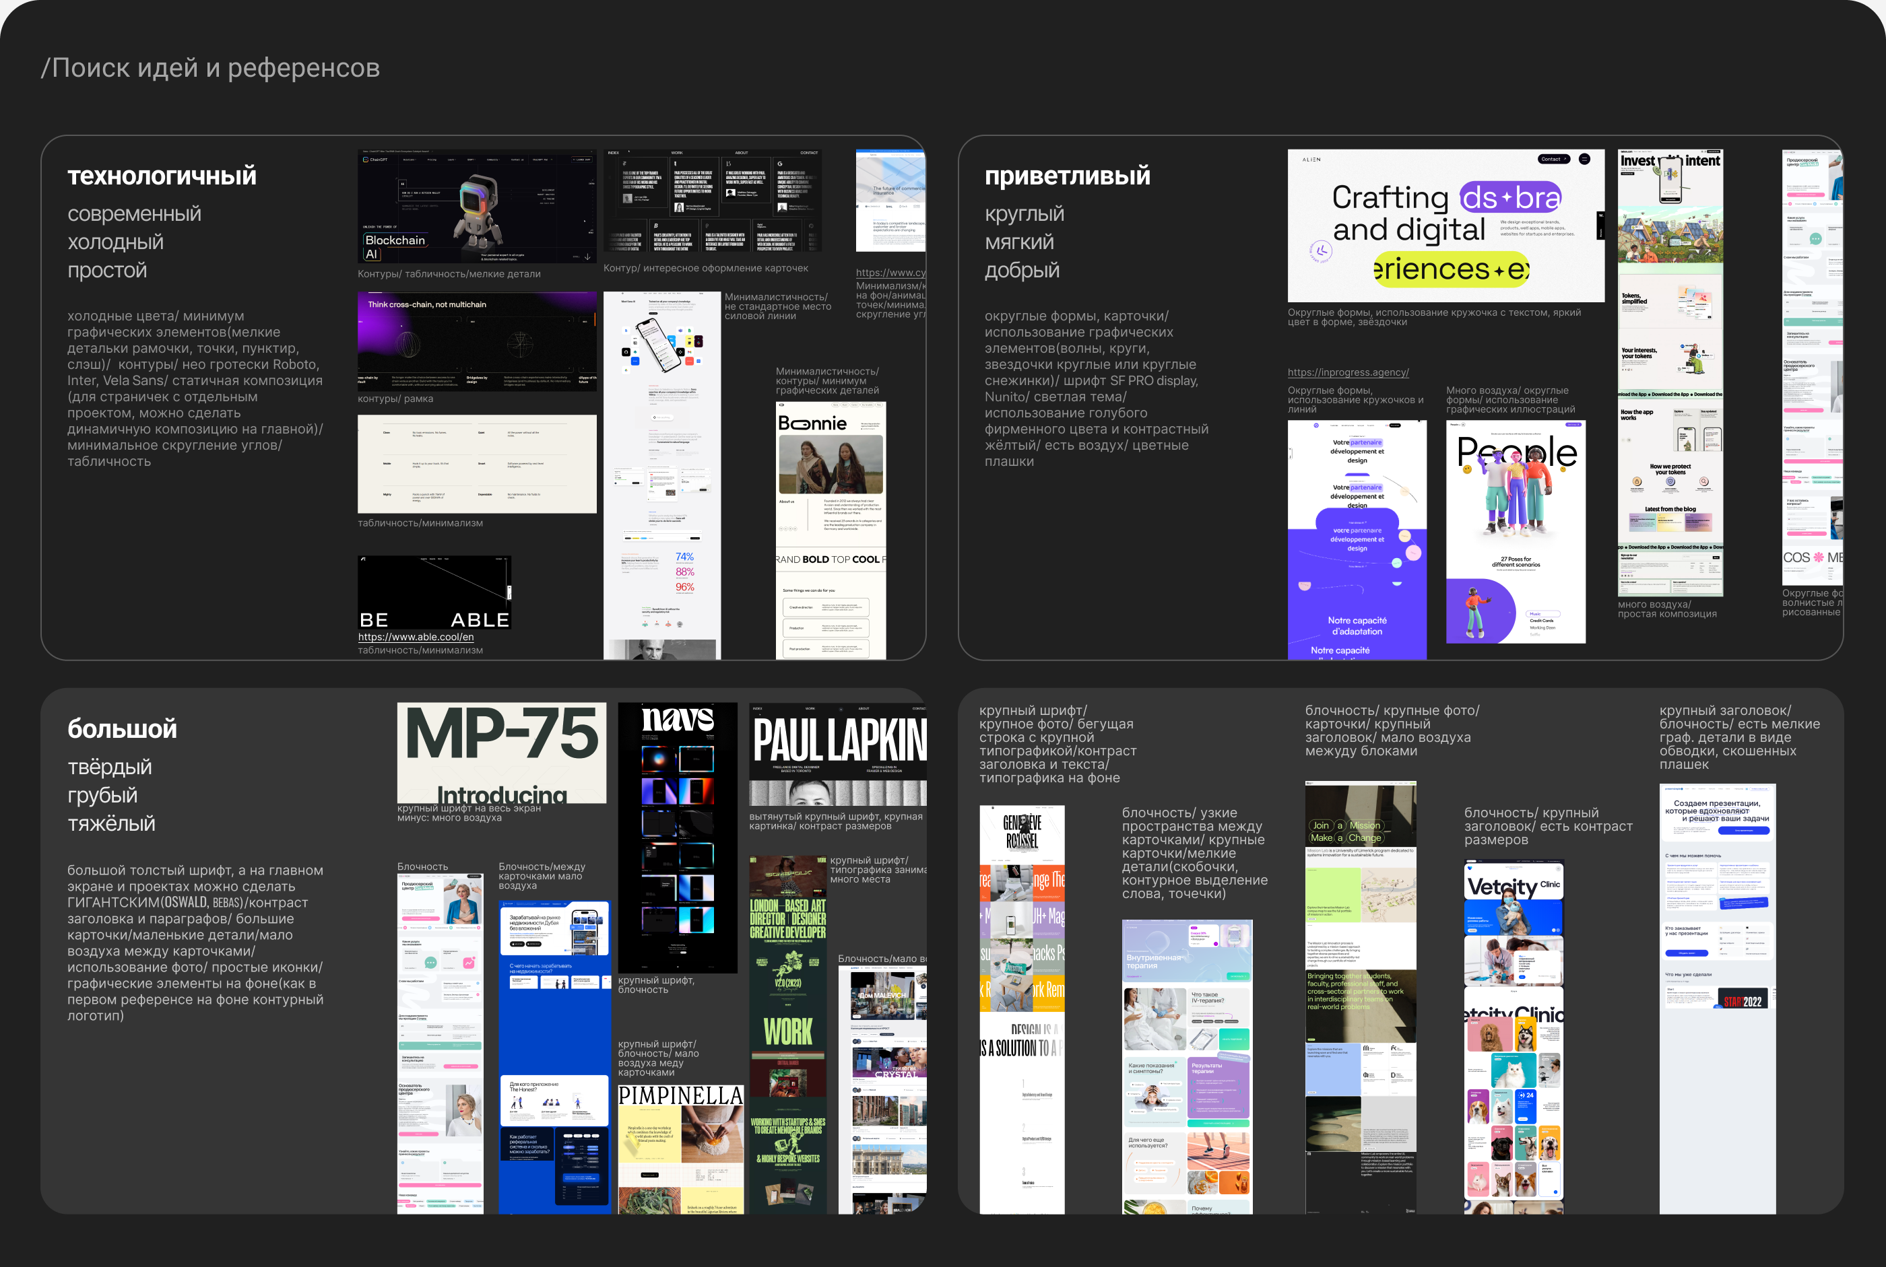Click the Contact button on the ALIEN reference
Image resolution: width=1886 pixels, height=1267 pixels.
[1554, 159]
